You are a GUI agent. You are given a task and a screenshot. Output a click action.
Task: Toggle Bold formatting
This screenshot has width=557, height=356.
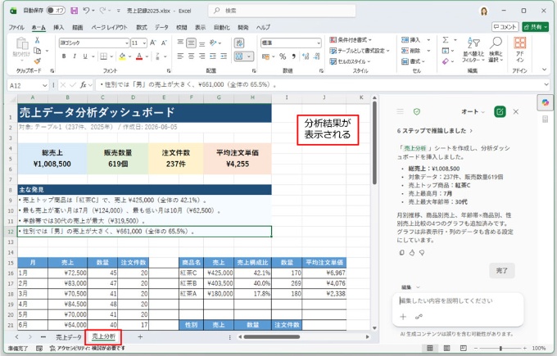pos(64,56)
